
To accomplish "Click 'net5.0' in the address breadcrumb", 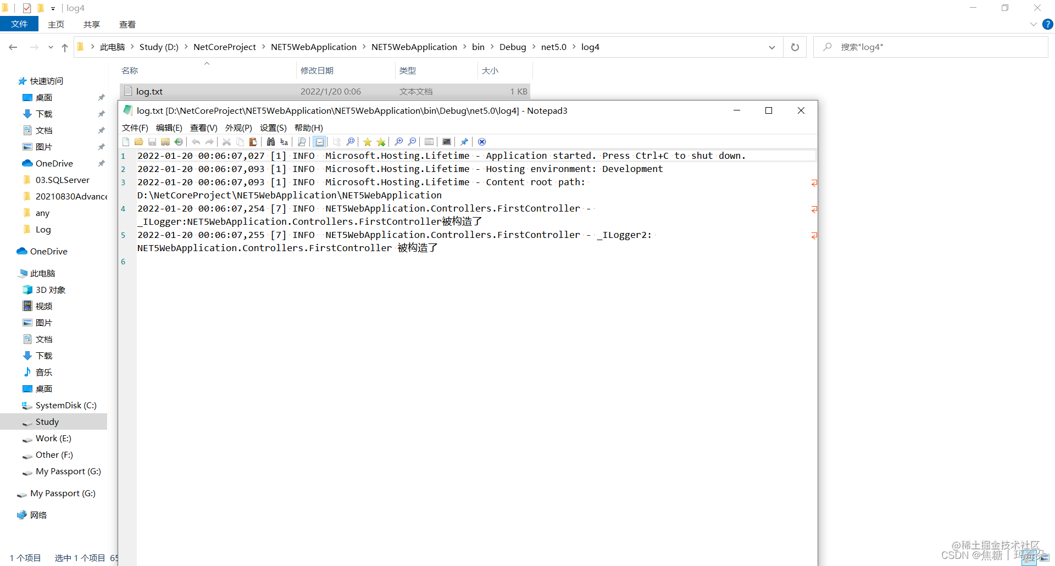I will click(553, 47).
